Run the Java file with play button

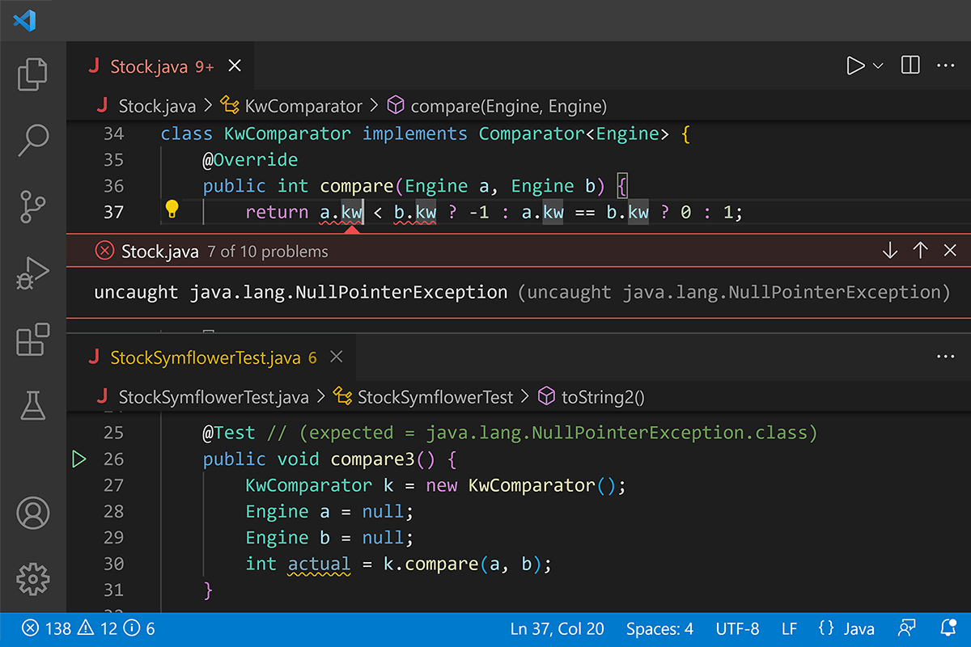pyautogui.click(x=854, y=66)
